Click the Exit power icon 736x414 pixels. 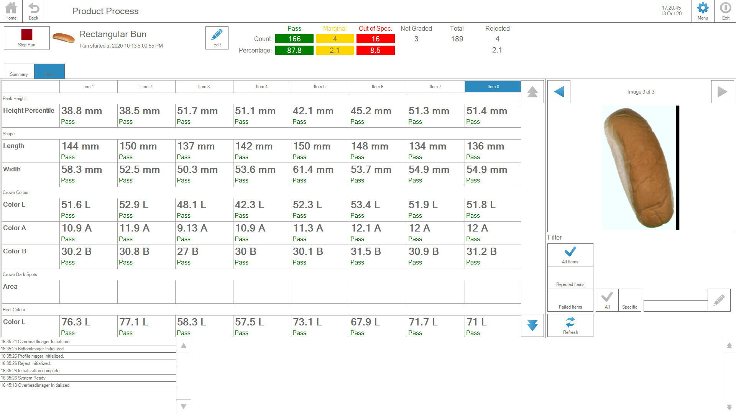pos(726,11)
